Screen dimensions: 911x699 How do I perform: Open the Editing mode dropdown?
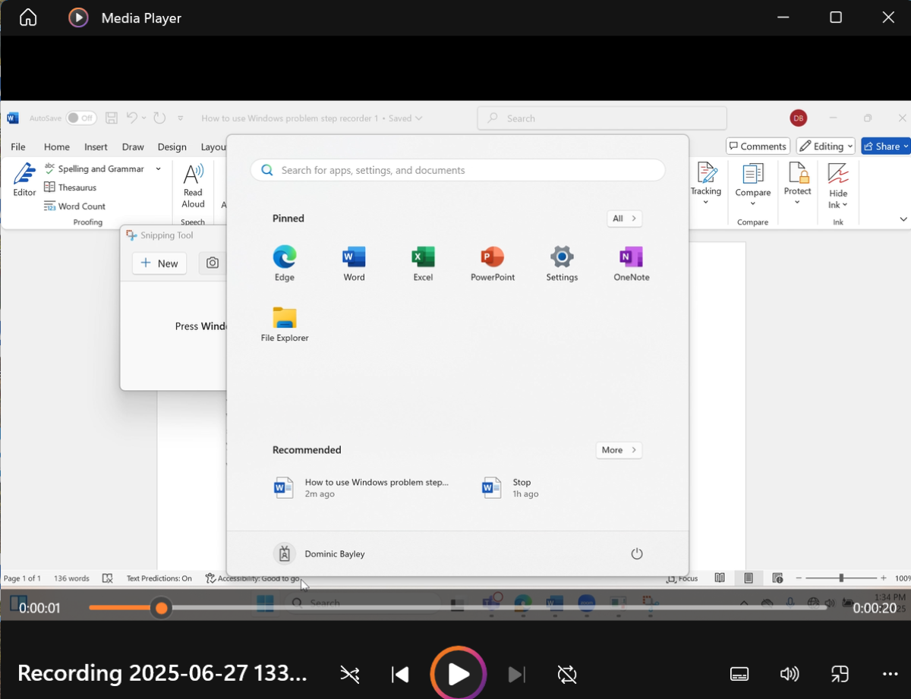[x=825, y=146]
